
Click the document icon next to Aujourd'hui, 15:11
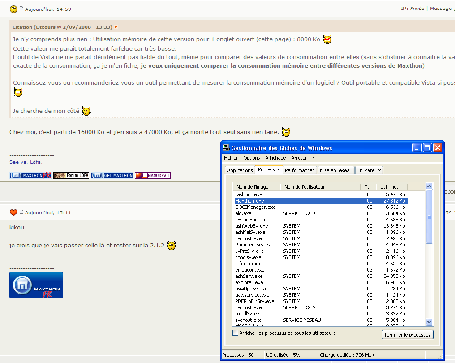pyautogui.click(x=21, y=212)
